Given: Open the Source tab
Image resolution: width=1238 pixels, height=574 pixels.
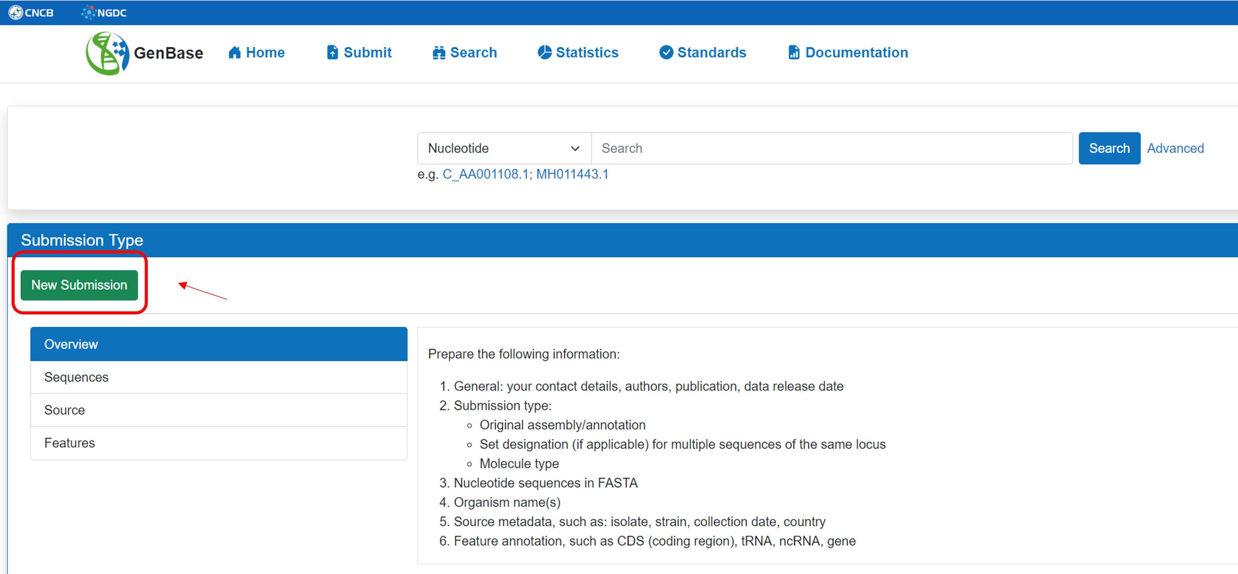Looking at the screenshot, I should tap(219, 410).
